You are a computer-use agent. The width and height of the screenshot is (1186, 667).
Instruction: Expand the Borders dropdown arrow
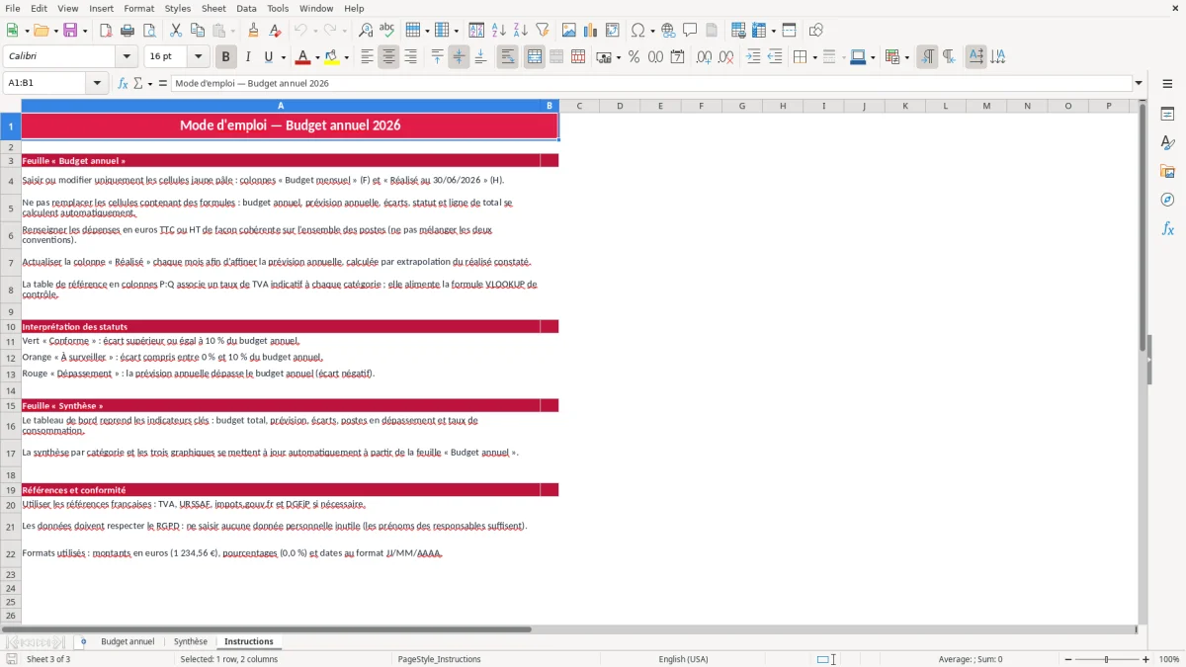coord(813,57)
